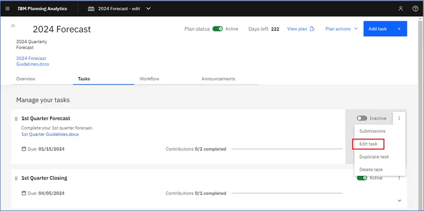The height and width of the screenshot is (211, 424).
Task: Expand the 1st Quarter Closing task chevron
Action: point(399,201)
